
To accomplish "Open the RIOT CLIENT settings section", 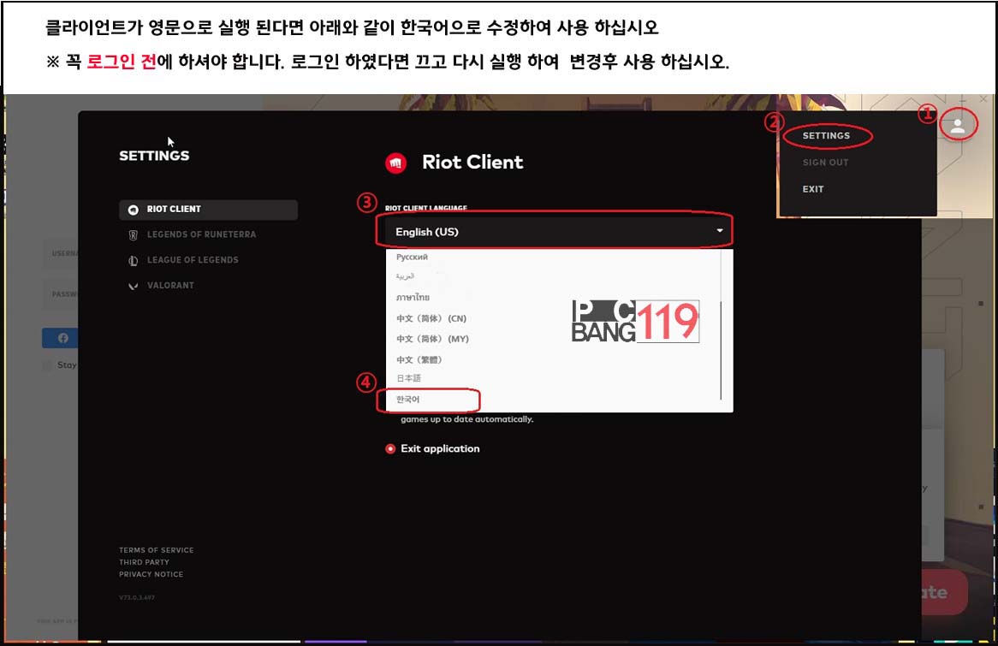I will click(208, 210).
